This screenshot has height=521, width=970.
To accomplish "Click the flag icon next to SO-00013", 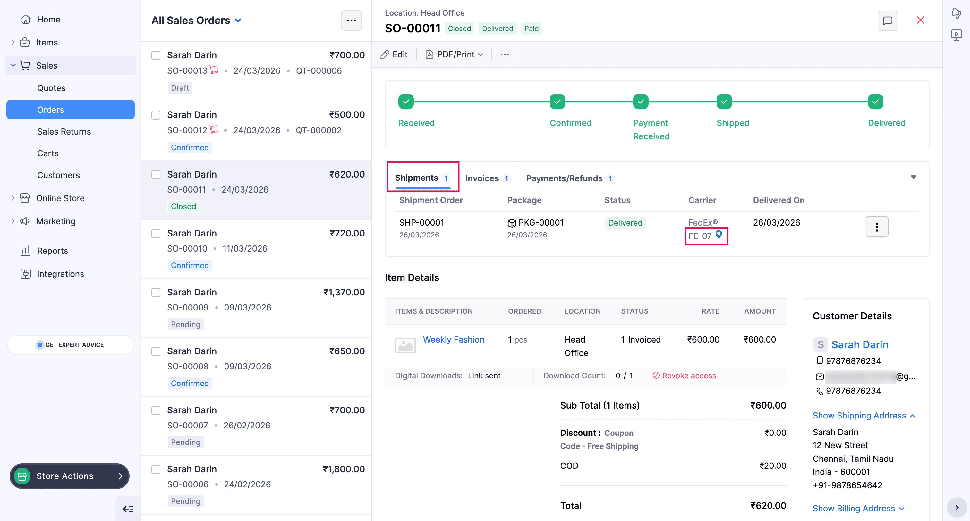I will [x=214, y=70].
